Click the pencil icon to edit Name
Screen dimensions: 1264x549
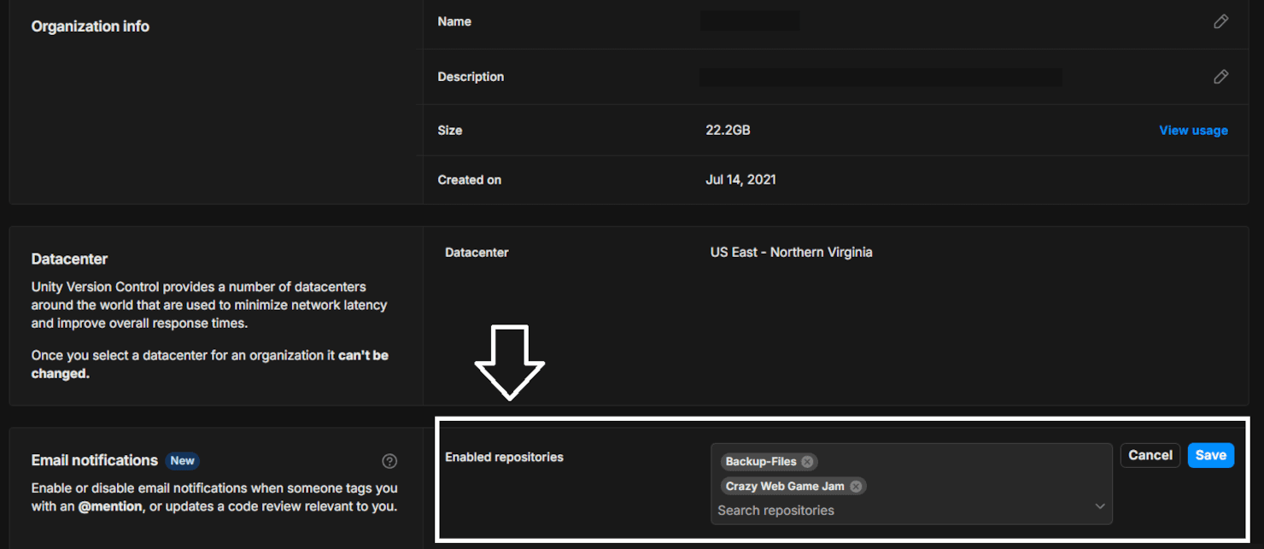click(1220, 21)
